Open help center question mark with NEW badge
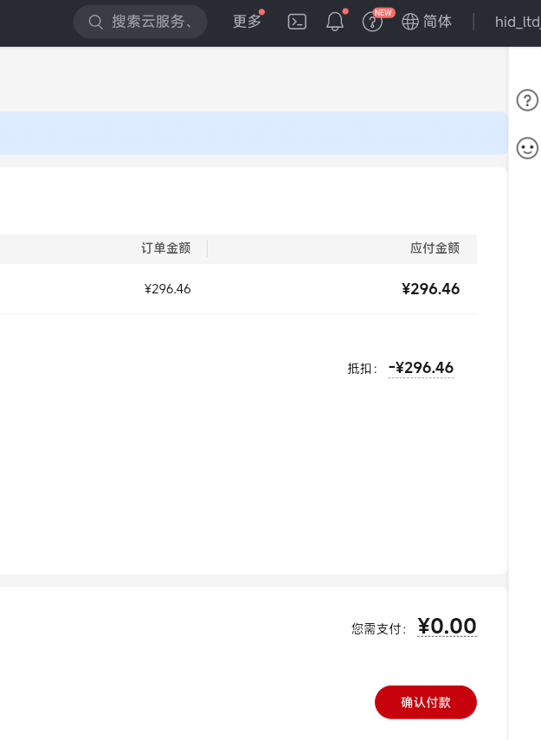 372,22
